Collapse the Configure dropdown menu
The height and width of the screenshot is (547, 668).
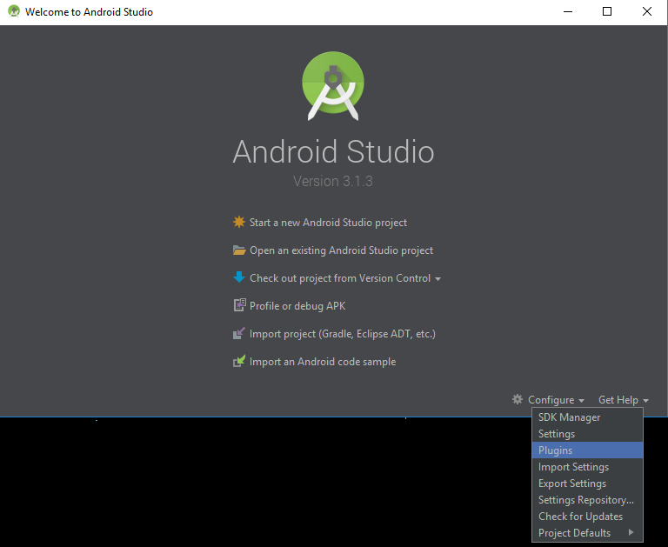point(556,400)
